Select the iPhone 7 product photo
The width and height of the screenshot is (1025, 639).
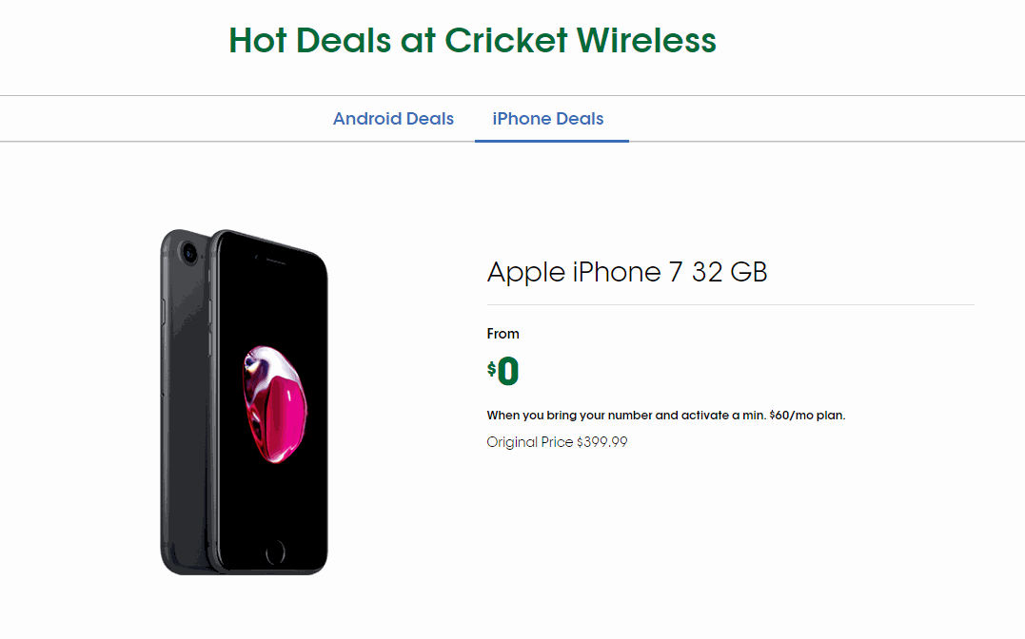243,399
